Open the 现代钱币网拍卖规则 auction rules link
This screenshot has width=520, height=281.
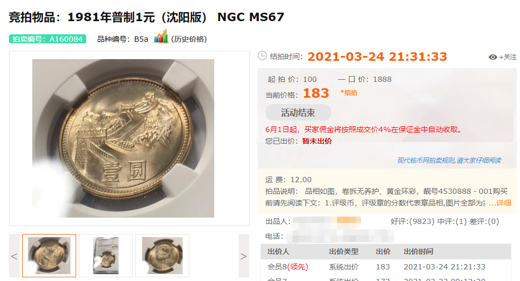pyautogui.click(x=449, y=161)
